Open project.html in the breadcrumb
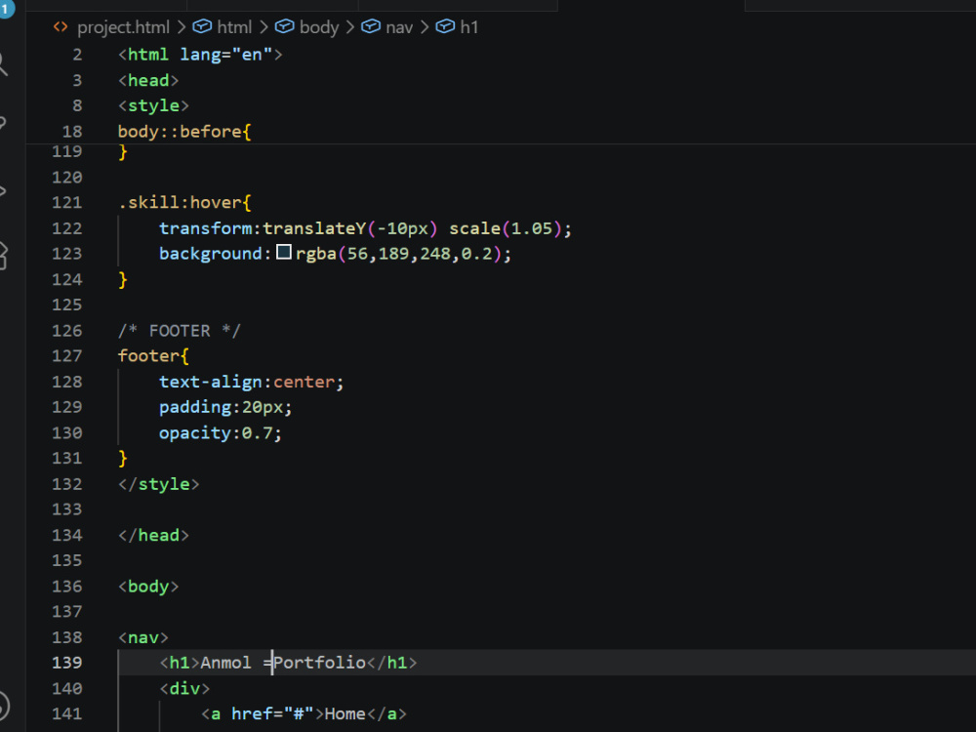Viewport: 976px width, 732px height. pyautogui.click(x=123, y=27)
